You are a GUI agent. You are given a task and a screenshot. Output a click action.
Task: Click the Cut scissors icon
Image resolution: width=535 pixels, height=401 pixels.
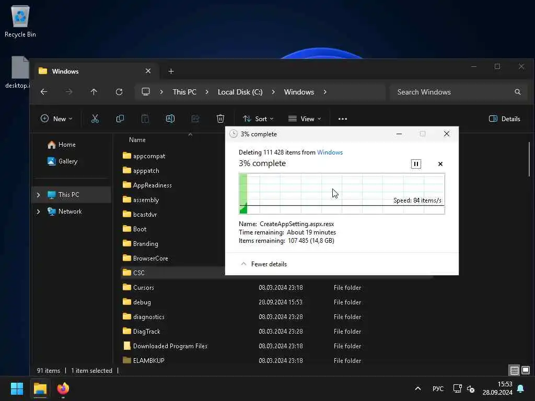(x=95, y=119)
